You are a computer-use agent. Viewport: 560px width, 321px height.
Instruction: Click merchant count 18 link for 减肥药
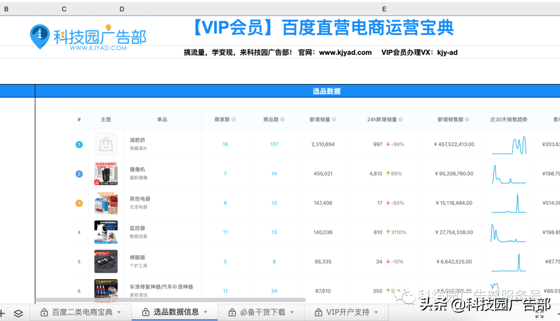pyautogui.click(x=225, y=144)
